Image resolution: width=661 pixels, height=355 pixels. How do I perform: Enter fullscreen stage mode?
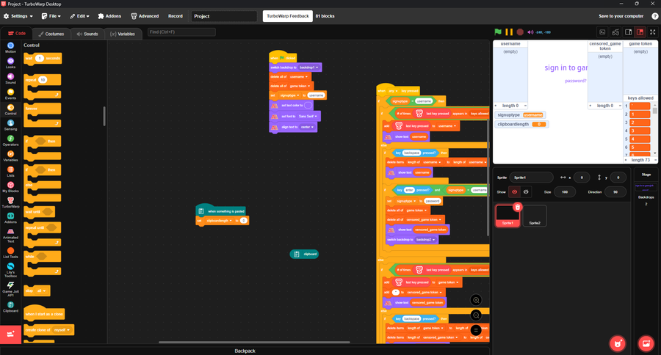(653, 32)
